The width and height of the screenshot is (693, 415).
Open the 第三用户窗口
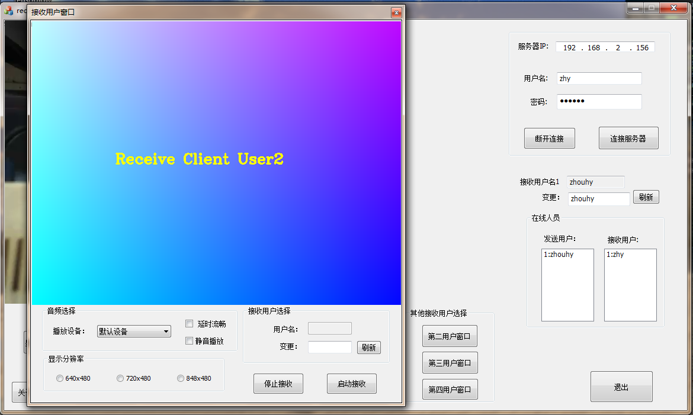[449, 363]
